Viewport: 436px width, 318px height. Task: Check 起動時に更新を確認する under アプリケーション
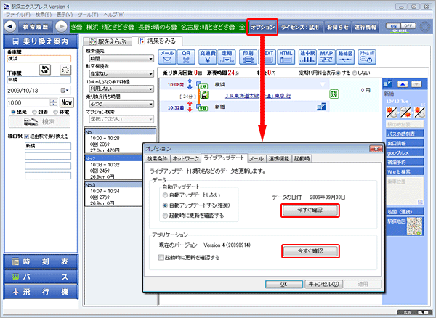coord(161,258)
